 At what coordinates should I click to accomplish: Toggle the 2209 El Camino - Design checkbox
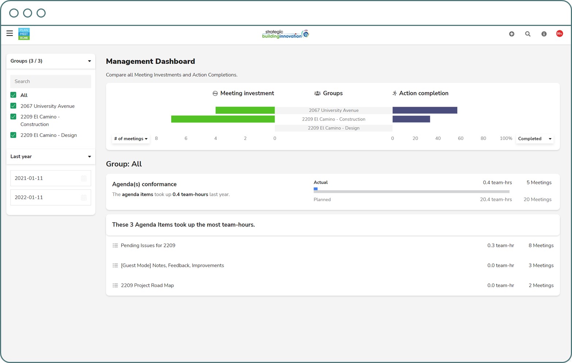point(14,135)
